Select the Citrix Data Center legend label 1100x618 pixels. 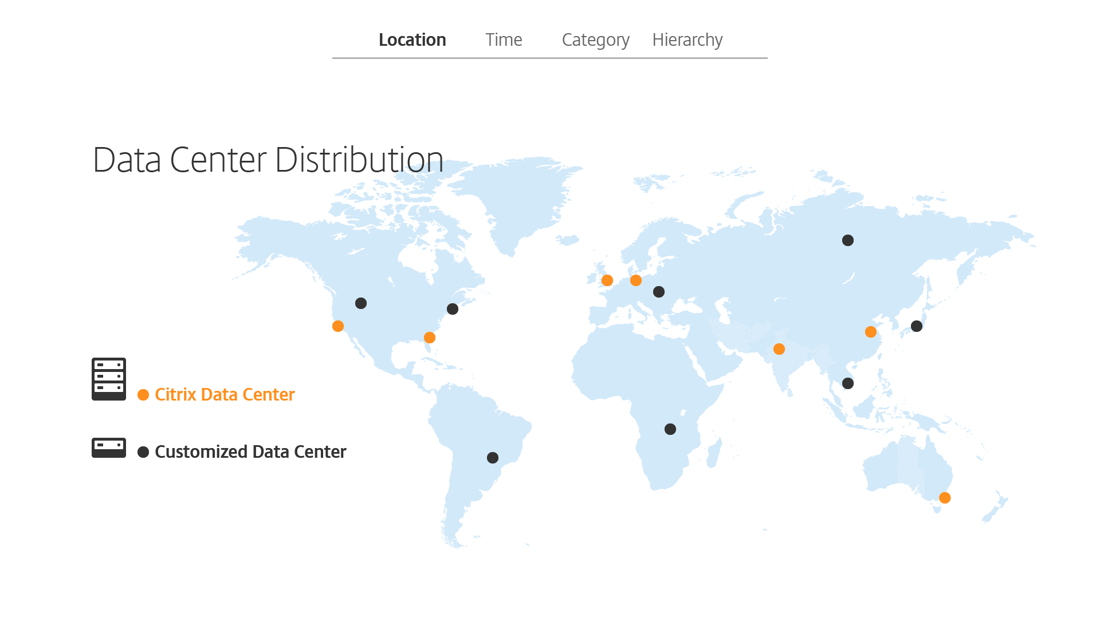(x=225, y=395)
